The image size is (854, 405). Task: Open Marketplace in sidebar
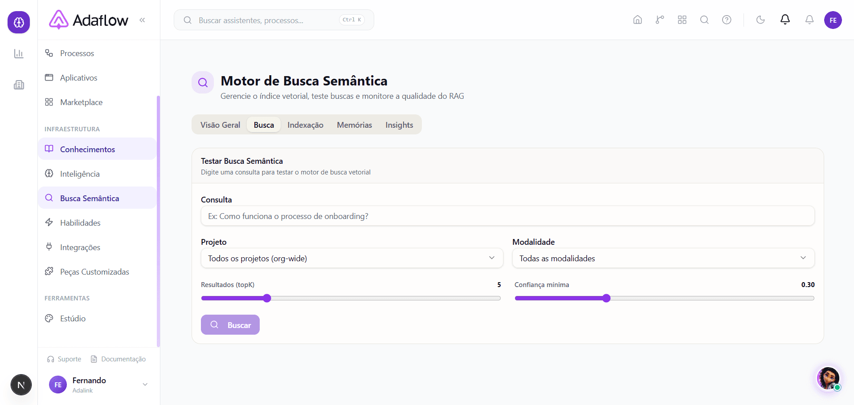(97, 102)
